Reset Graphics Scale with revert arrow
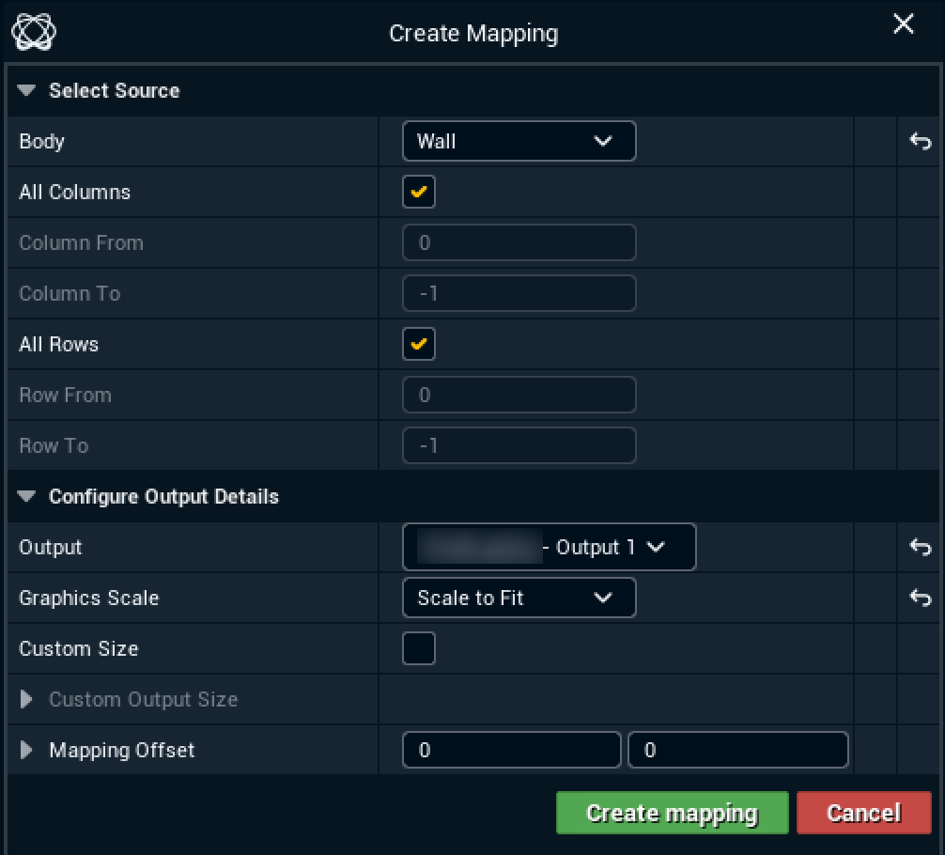This screenshot has height=855, width=945. click(x=920, y=598)
